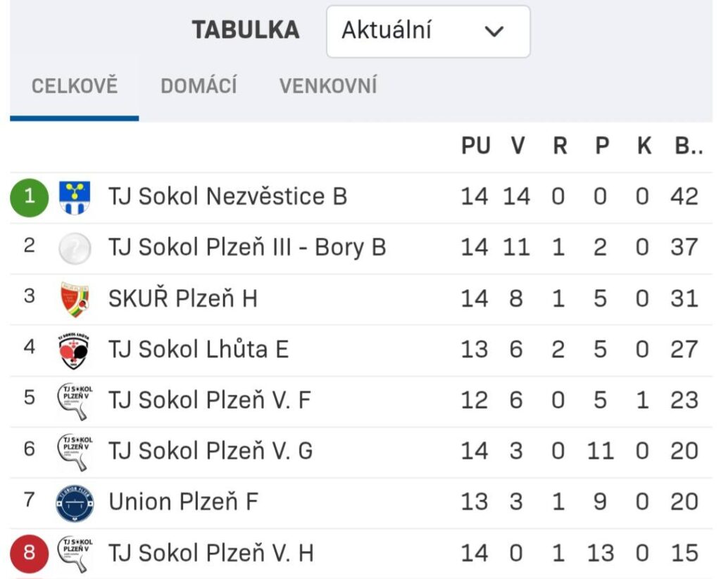Select the Venkovní tab
Image resolution: width=721 pixels, height=579 pixels.
pos(328,87)
